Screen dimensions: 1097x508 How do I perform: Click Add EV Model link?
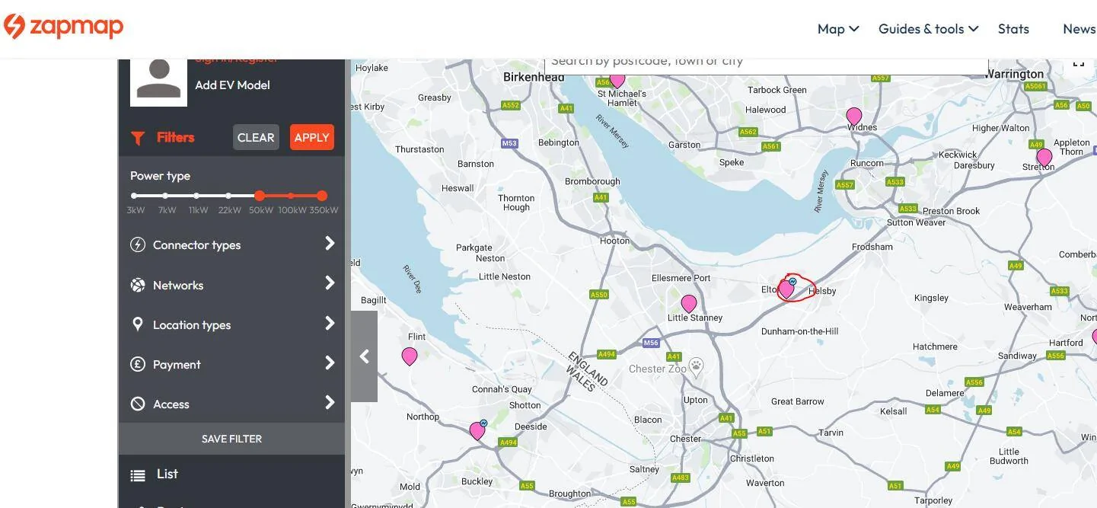click(232, 85)
